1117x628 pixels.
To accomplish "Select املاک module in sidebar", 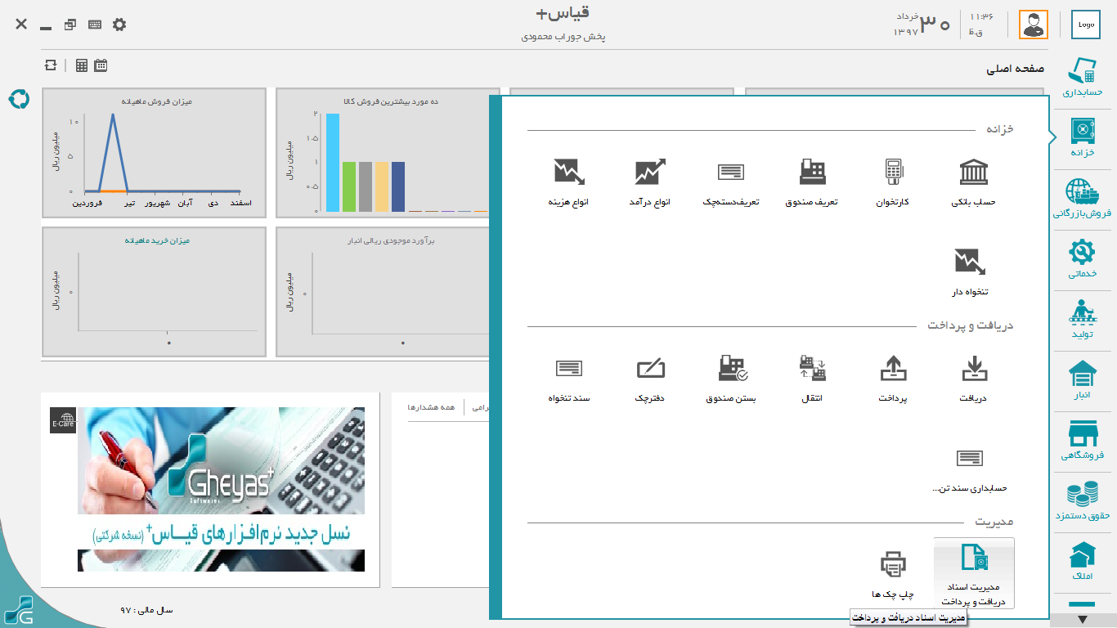I will (x=1083, y=563).
